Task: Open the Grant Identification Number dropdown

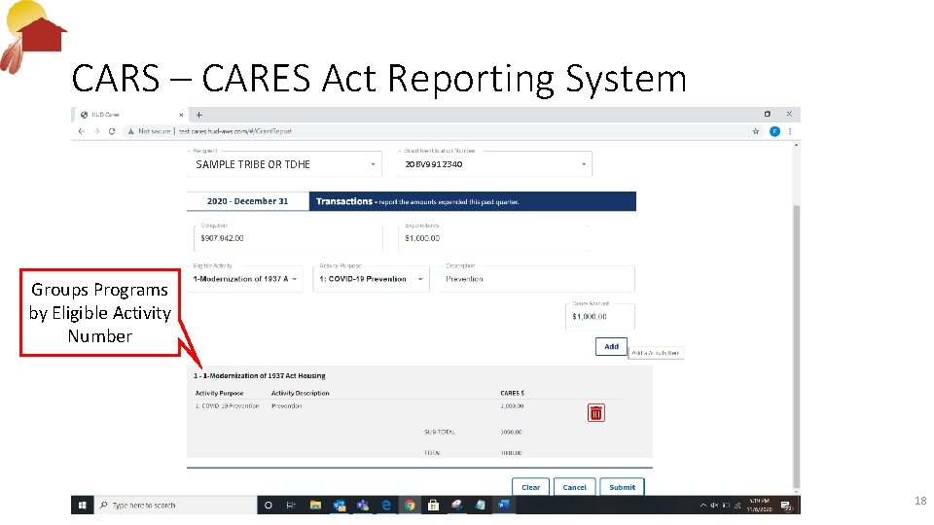Action: [495, 164]
